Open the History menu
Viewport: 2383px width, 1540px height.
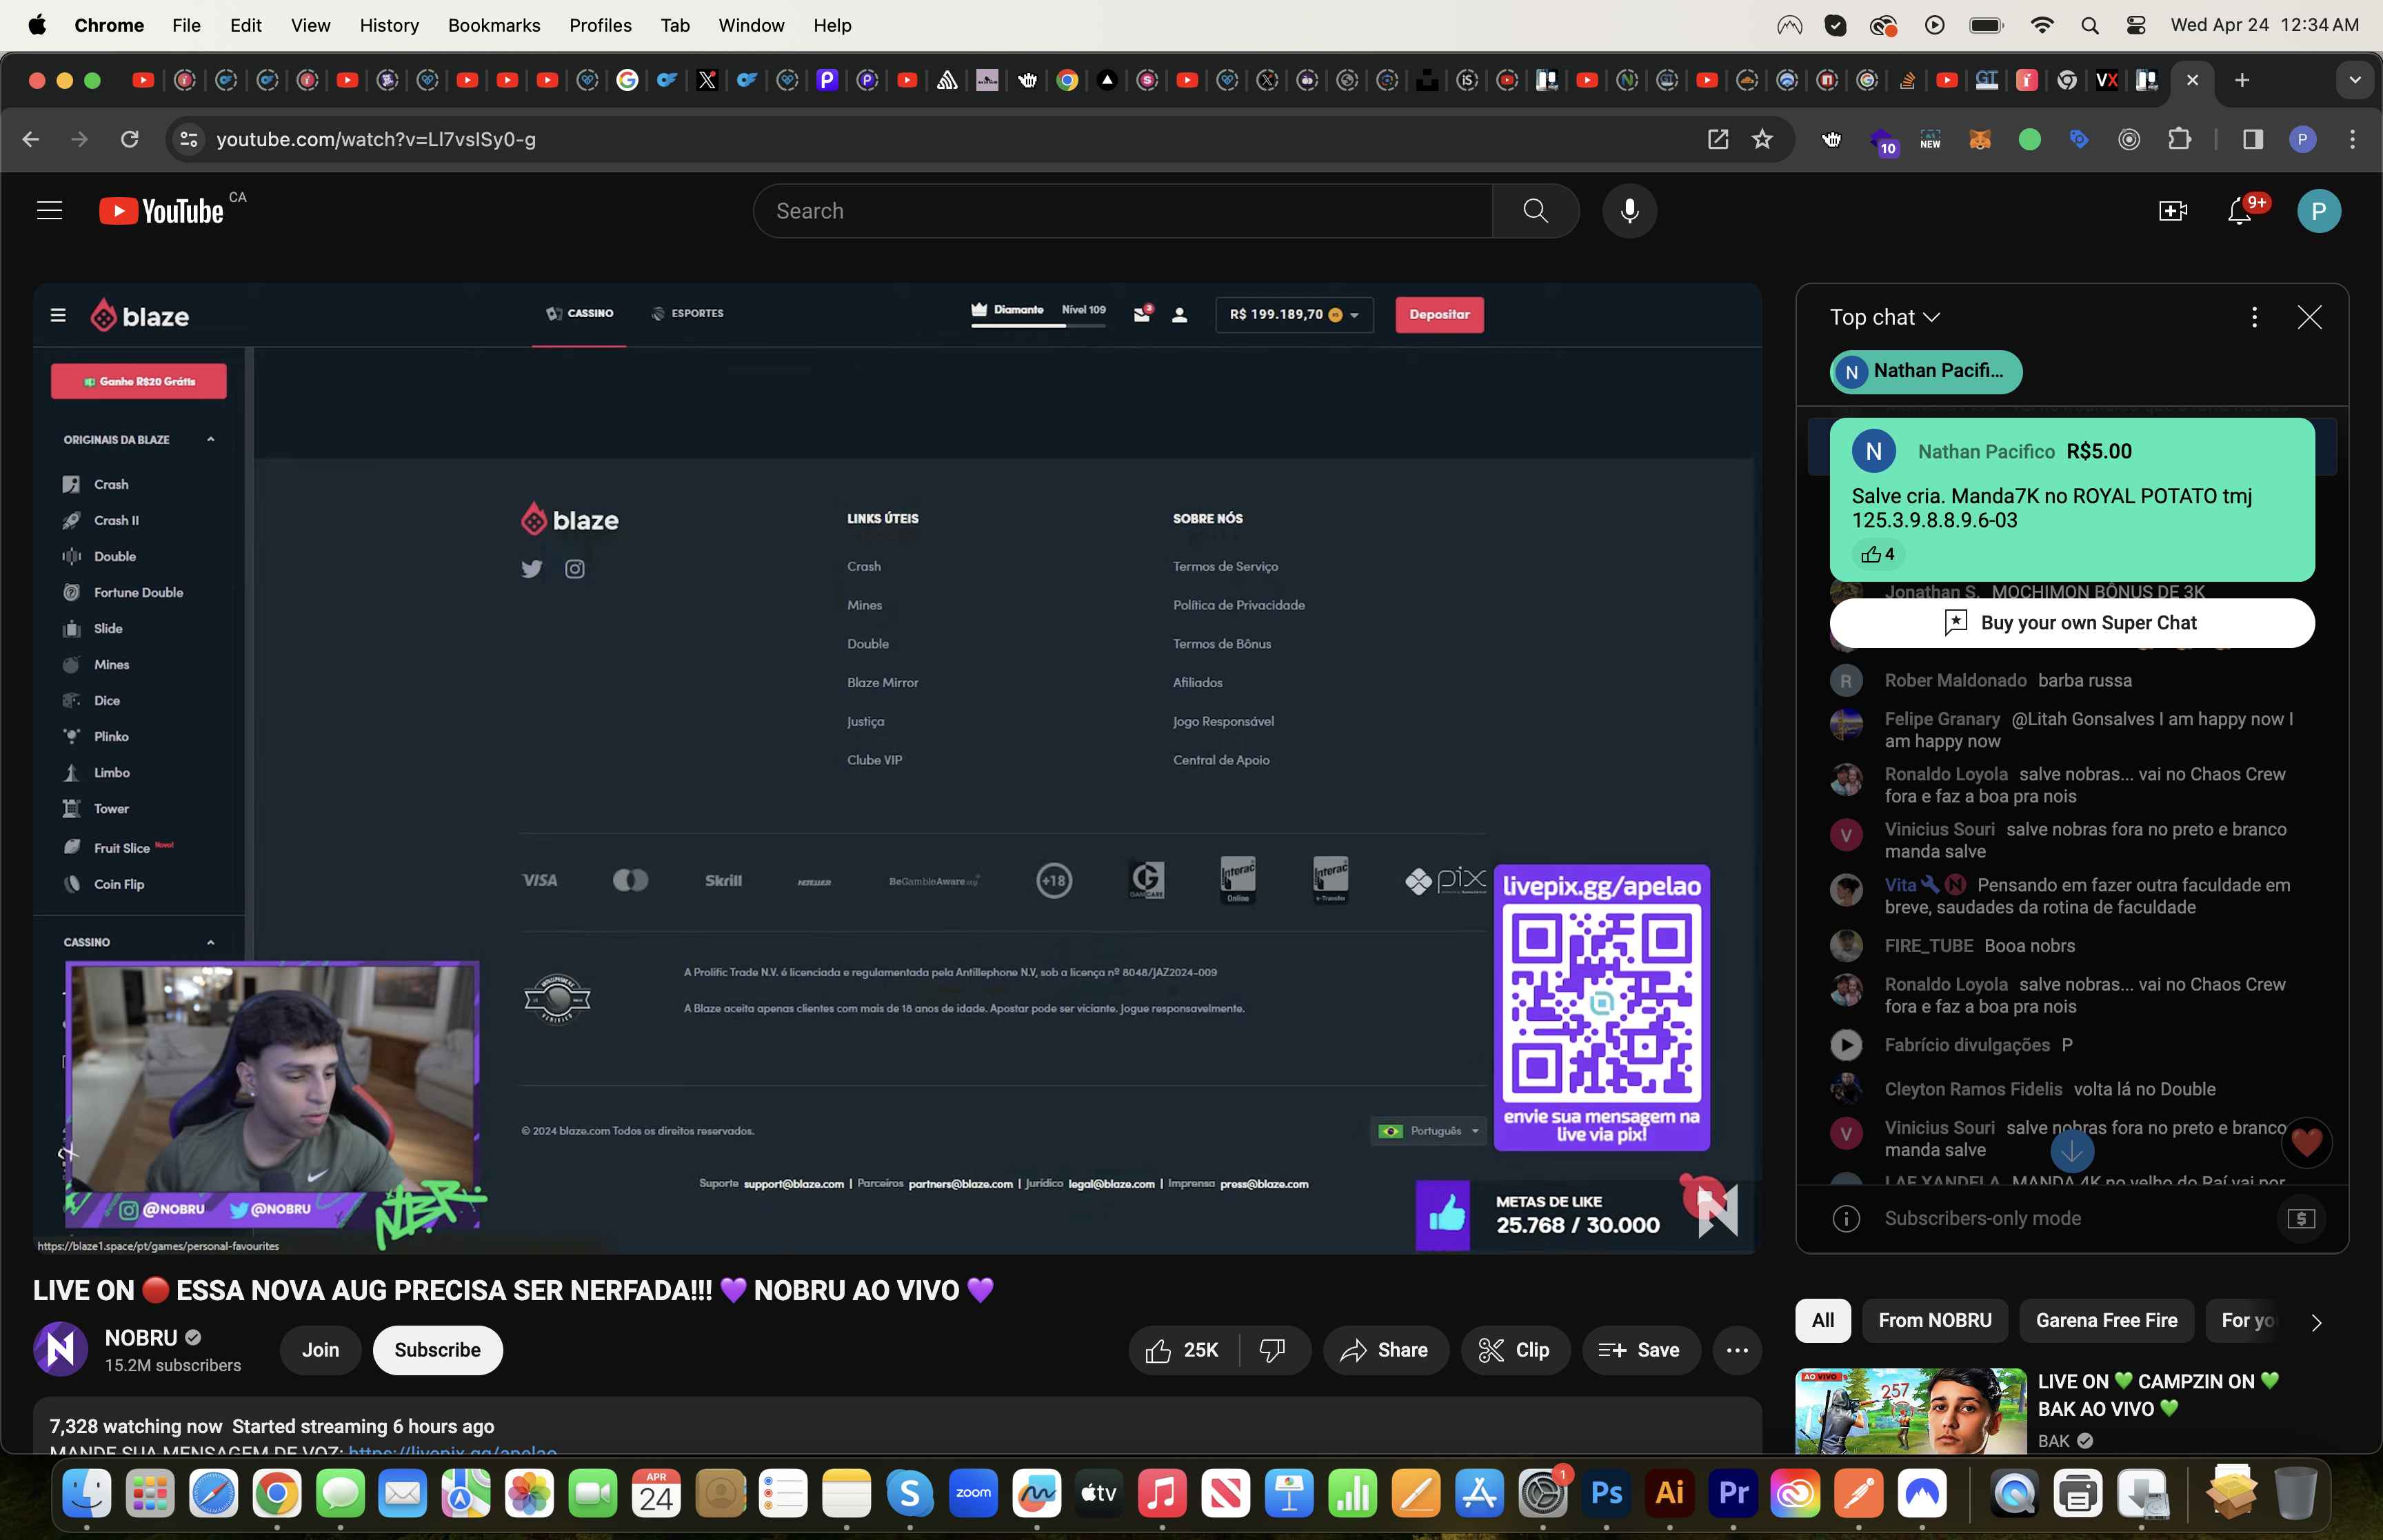[x=389, y=25]
